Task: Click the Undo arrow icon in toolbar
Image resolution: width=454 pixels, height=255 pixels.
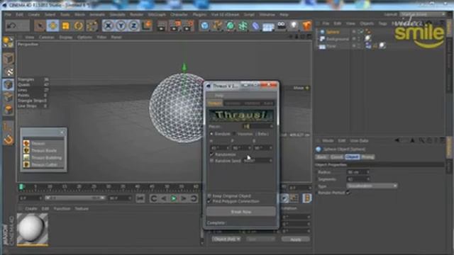Action: pyautogui.click(x=12, y=26)
